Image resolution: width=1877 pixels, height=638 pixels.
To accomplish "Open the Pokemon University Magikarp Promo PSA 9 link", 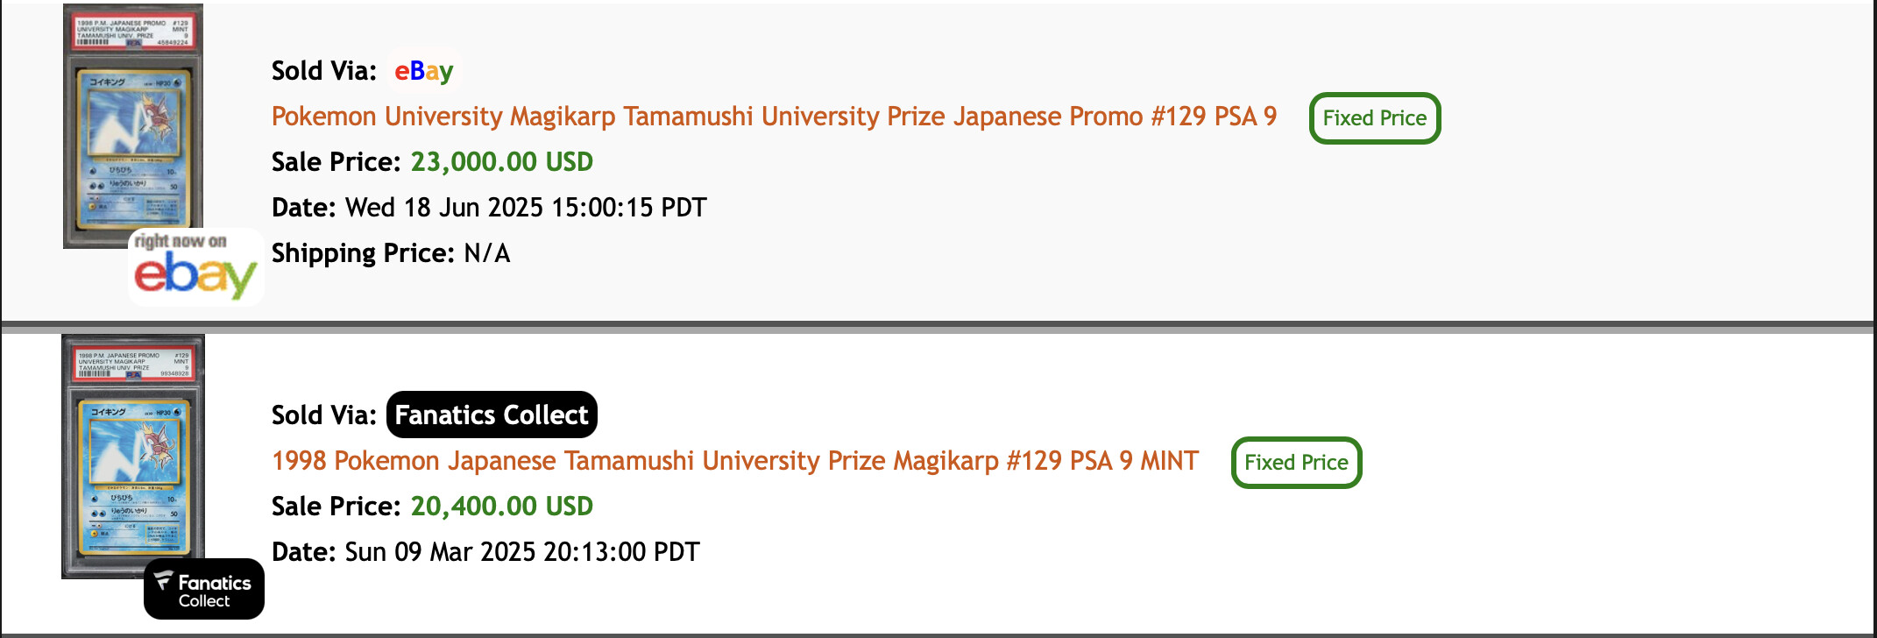I will pyautogui.click(x=774, y=117).
